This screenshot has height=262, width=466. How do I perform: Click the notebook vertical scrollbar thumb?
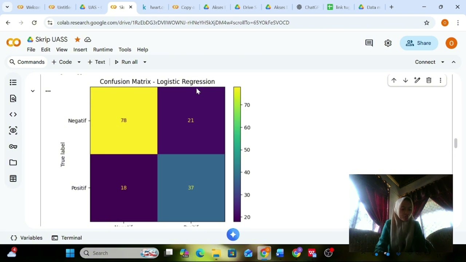coord(455,143)
